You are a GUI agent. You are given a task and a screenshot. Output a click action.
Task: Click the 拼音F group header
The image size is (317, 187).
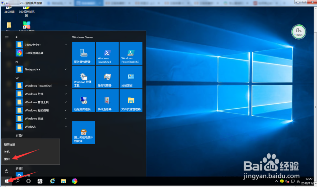(19, 136)
